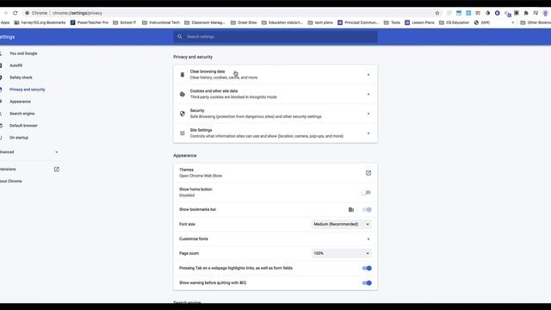Select Privacy and security in sidebar
Screen dimensions: 551x310
(27, 90)
